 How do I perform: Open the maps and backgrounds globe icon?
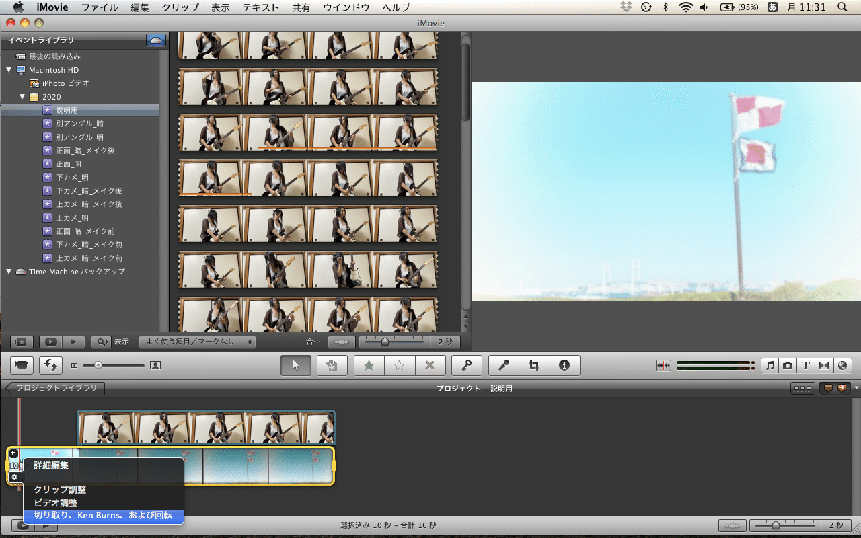[842, 365]
